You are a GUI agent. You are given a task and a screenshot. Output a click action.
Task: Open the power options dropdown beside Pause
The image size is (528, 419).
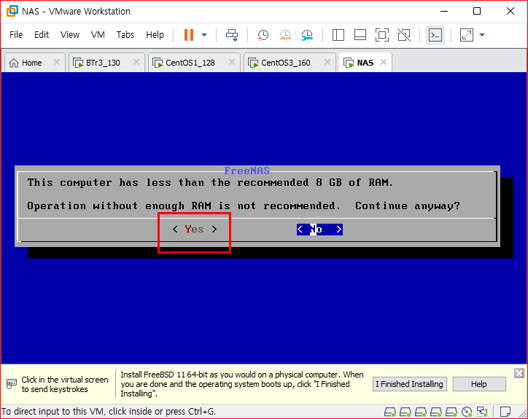204,35
